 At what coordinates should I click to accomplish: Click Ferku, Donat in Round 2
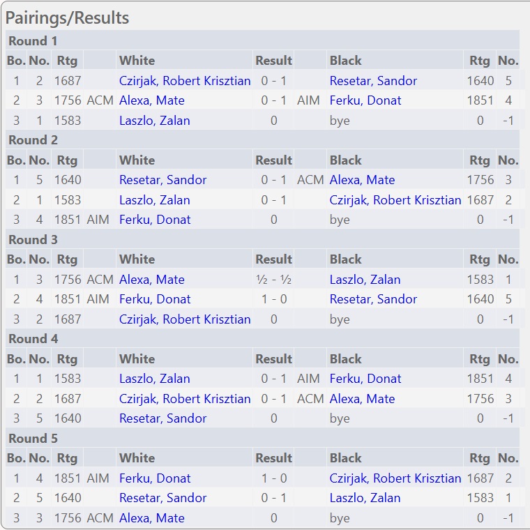click(x=155, y=220)
